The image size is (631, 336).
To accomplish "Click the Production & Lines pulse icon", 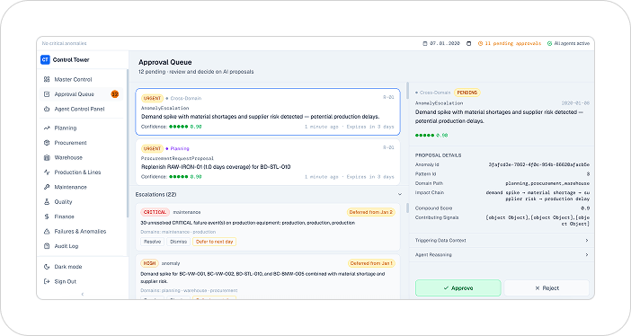I will 47,172.
